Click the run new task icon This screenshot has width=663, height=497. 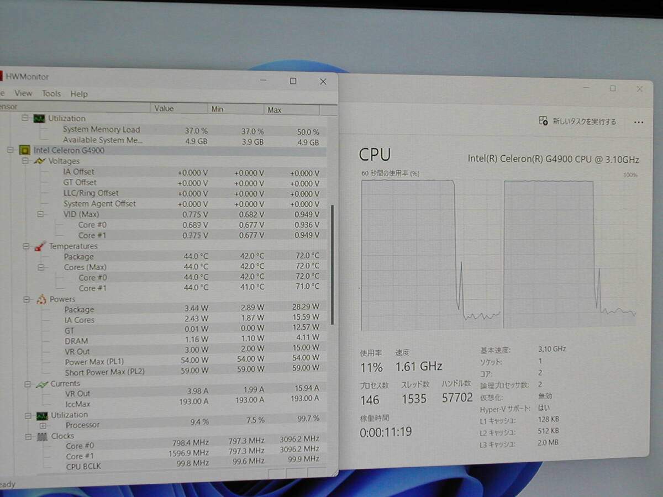coord(543,120)
